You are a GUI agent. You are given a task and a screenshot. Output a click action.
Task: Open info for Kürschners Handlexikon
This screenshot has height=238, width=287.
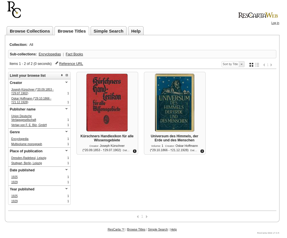[x=134, y=151]
